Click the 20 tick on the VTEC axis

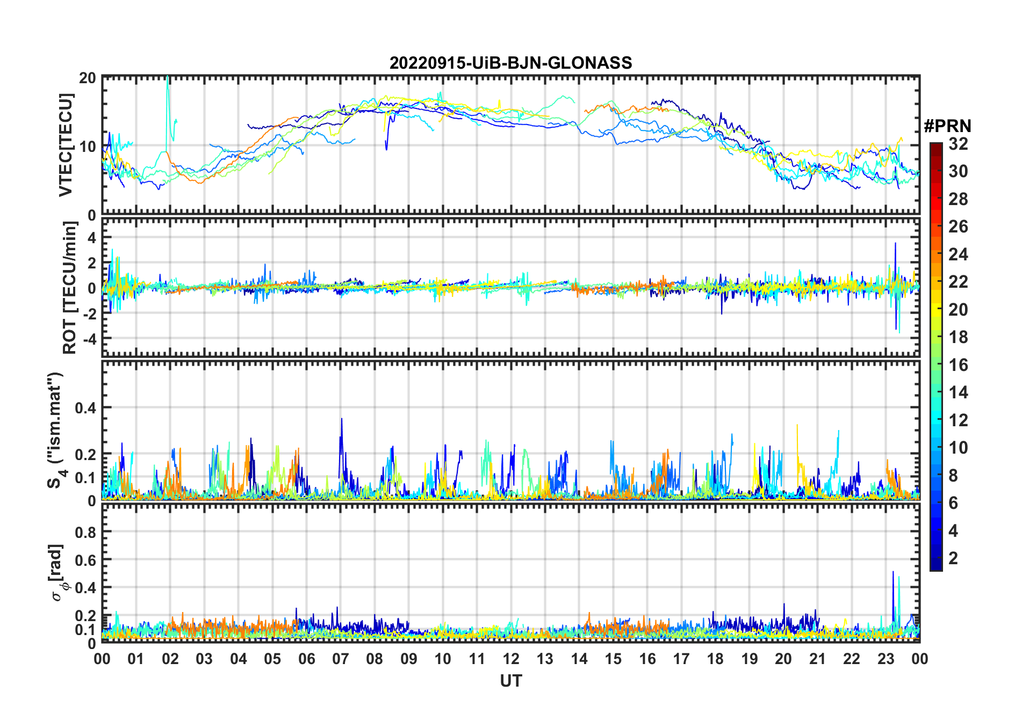88,78
